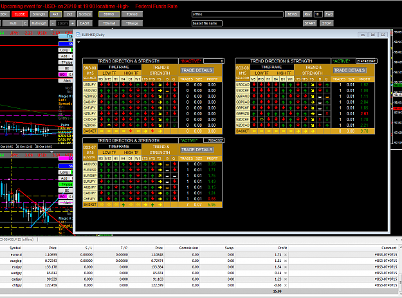Switch to the TDlarge dashboard size
402x298 pixels.
[x=132, y=23]
